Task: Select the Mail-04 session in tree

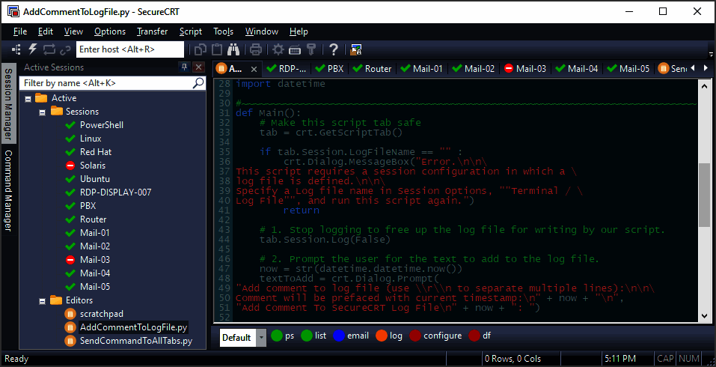Action: 95,273
